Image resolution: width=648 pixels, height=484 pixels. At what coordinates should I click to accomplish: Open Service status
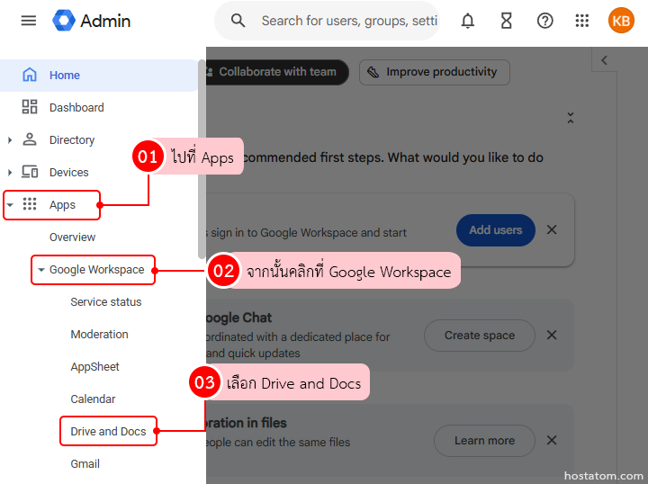pyautogui.click(x=106, y=302)
